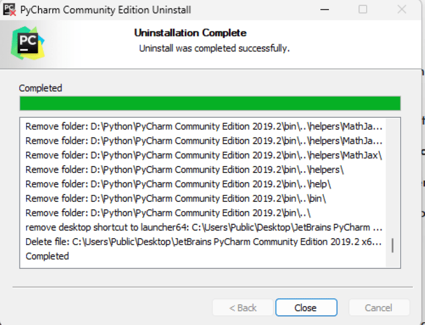Select the 'Remove folder ...helpers\MathJax\' log line
425x325 pixels.
tap(203, 155)
